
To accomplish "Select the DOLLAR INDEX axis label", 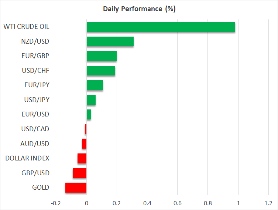I will click(27, 158).
